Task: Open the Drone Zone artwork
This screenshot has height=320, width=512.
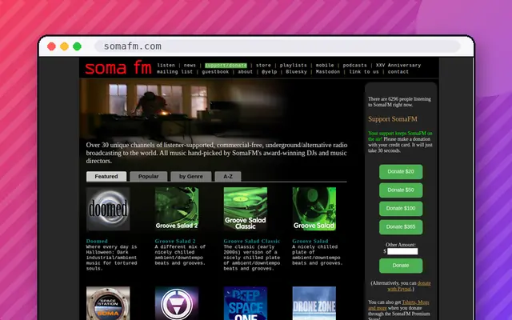Action: (314, 303)
